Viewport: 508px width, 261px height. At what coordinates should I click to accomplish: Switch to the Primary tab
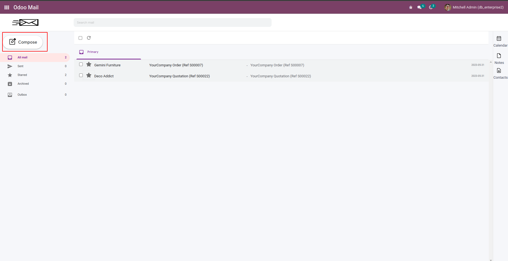tap(109, 52)
